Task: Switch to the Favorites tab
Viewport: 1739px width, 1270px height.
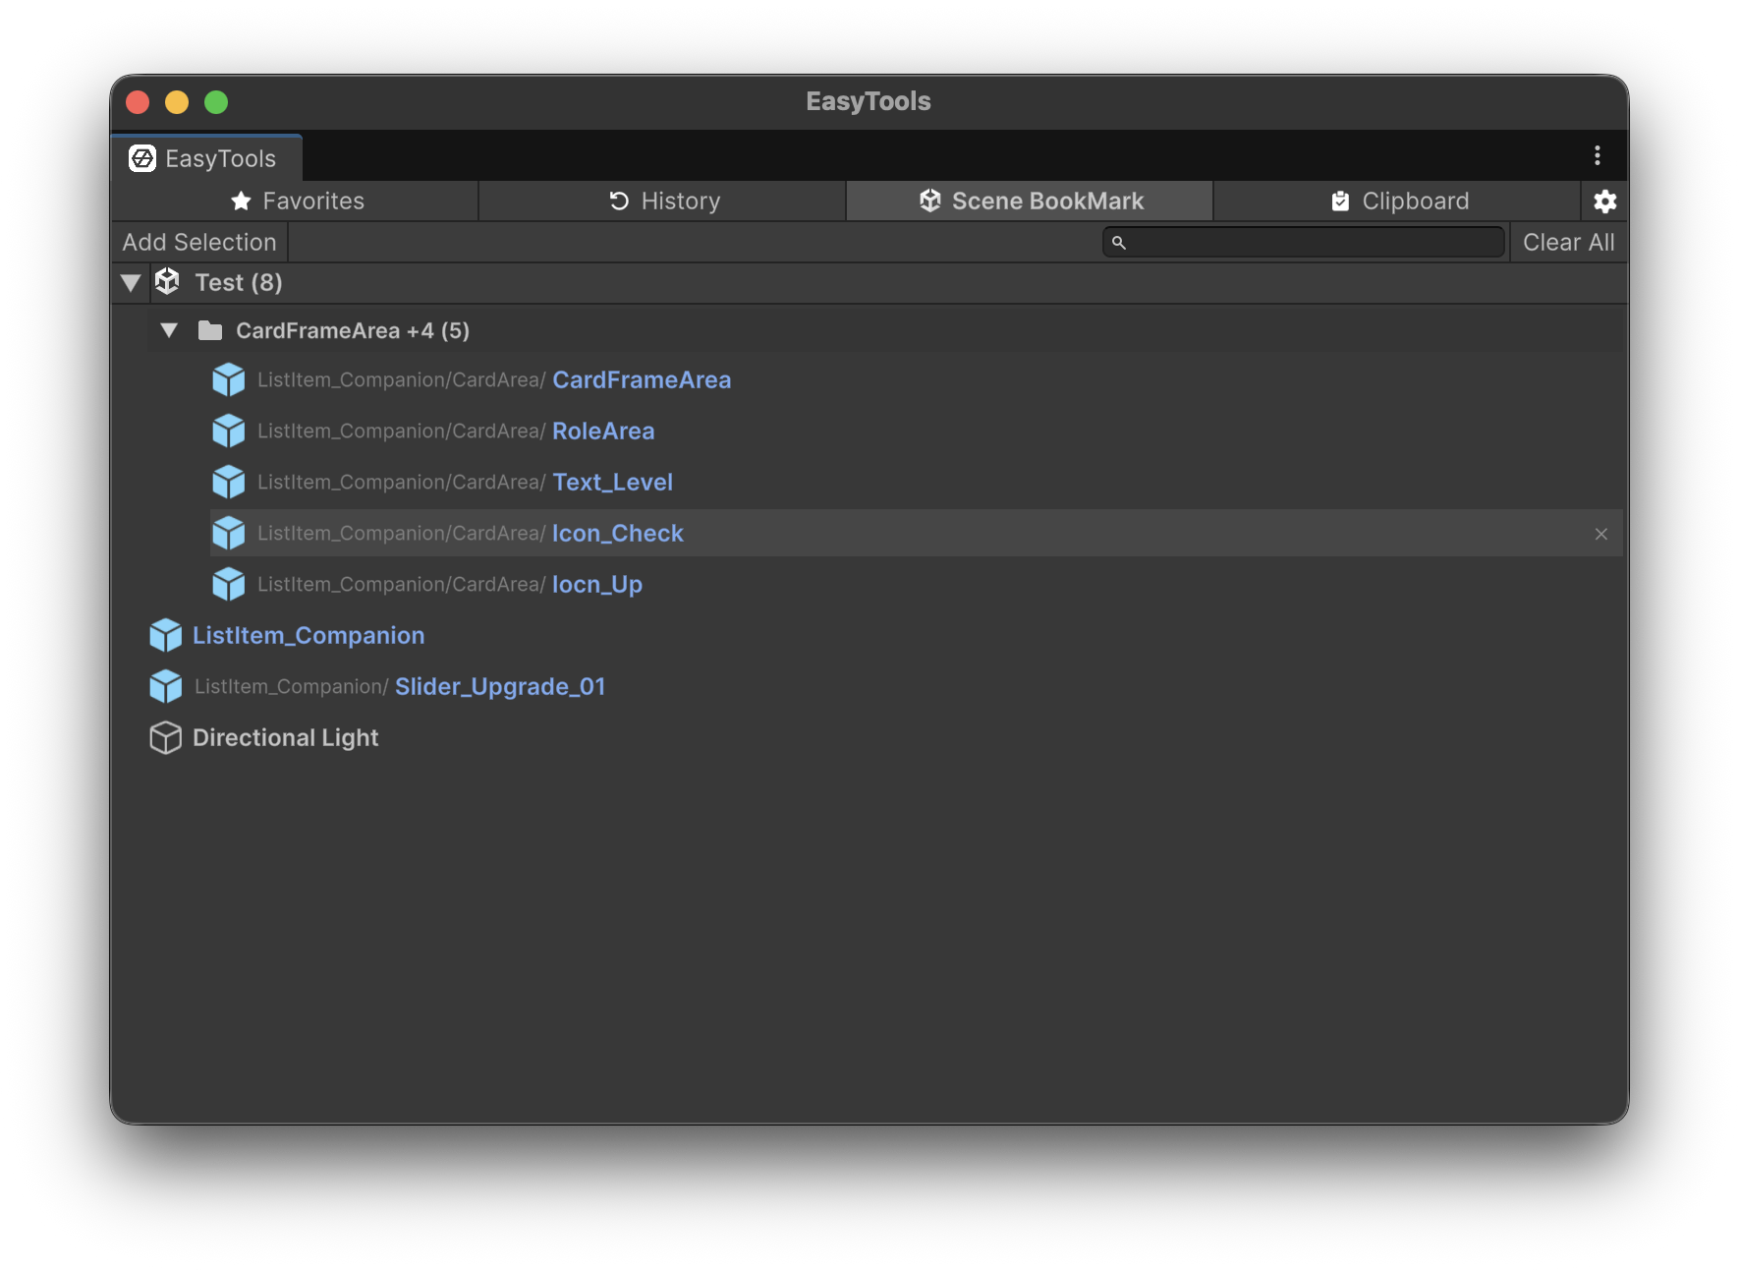Action: pos(295,201)
